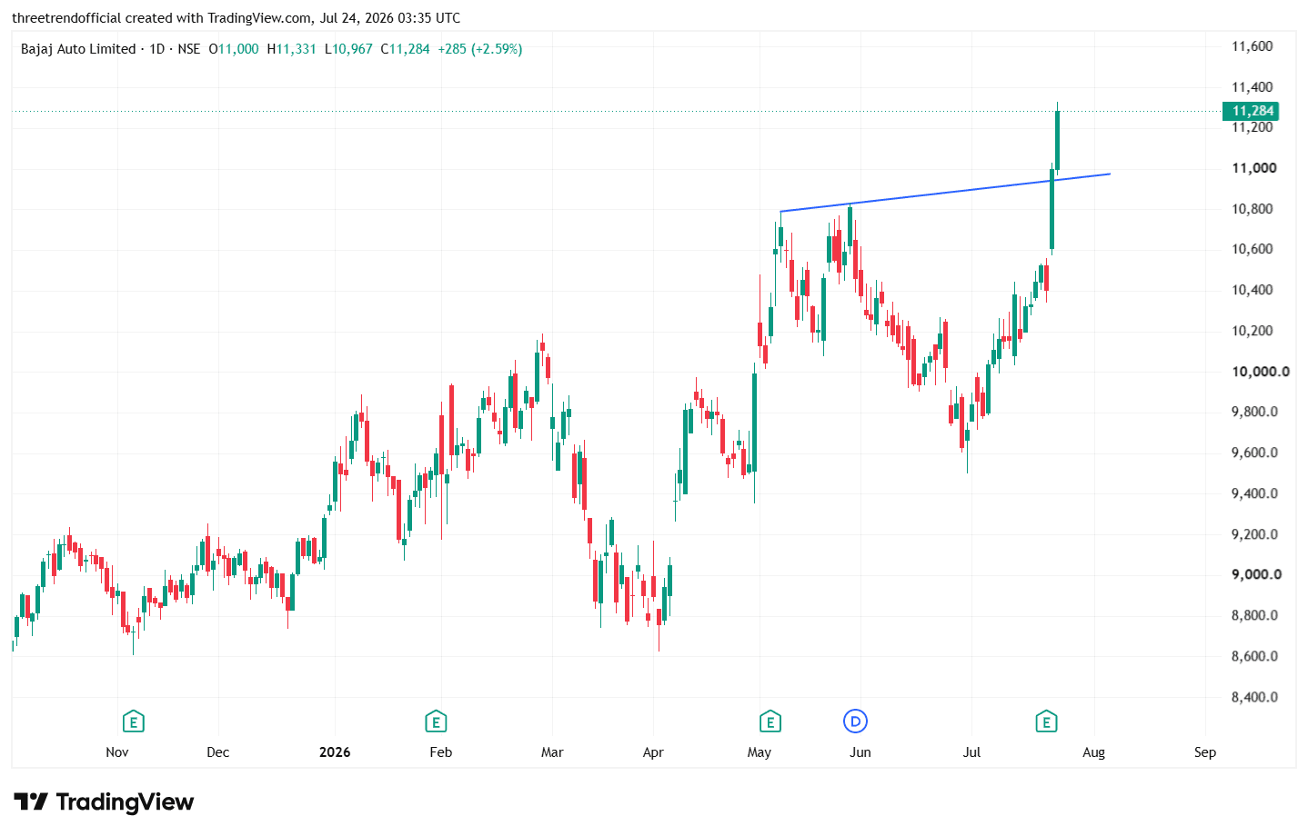Click the 9,800.0 price axis label

click(x=1254, y=412)
